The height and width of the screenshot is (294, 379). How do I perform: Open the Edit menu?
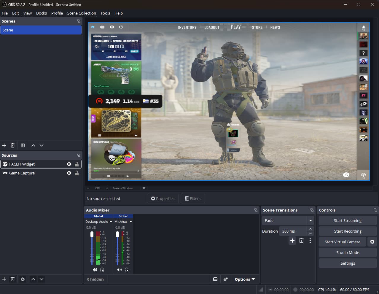click(x=15, y=13)
